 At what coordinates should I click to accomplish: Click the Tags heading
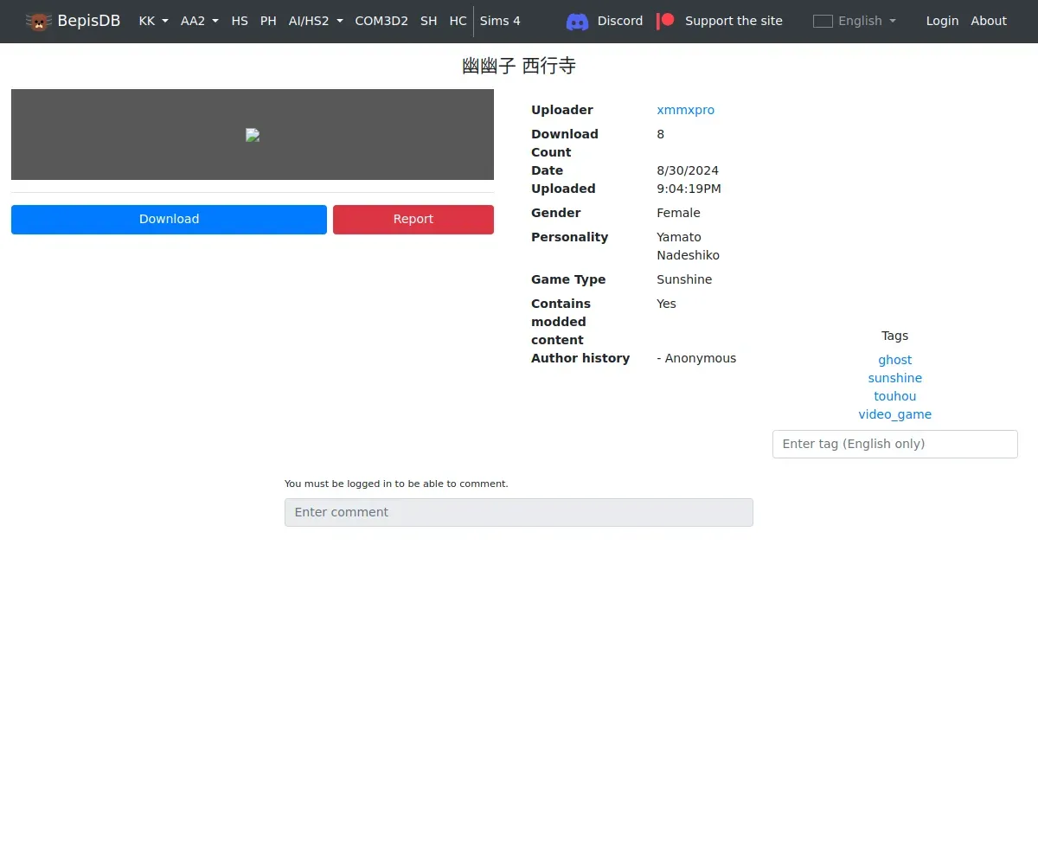(895, 336)
